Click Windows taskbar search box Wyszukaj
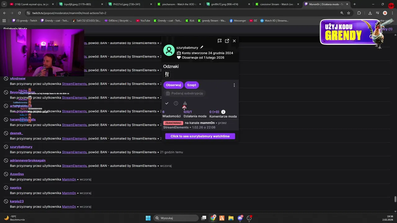397x223 pixels. click(x=176, y=218)
